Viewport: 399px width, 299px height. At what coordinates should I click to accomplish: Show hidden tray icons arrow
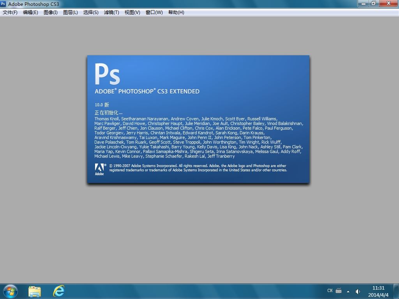348,292
